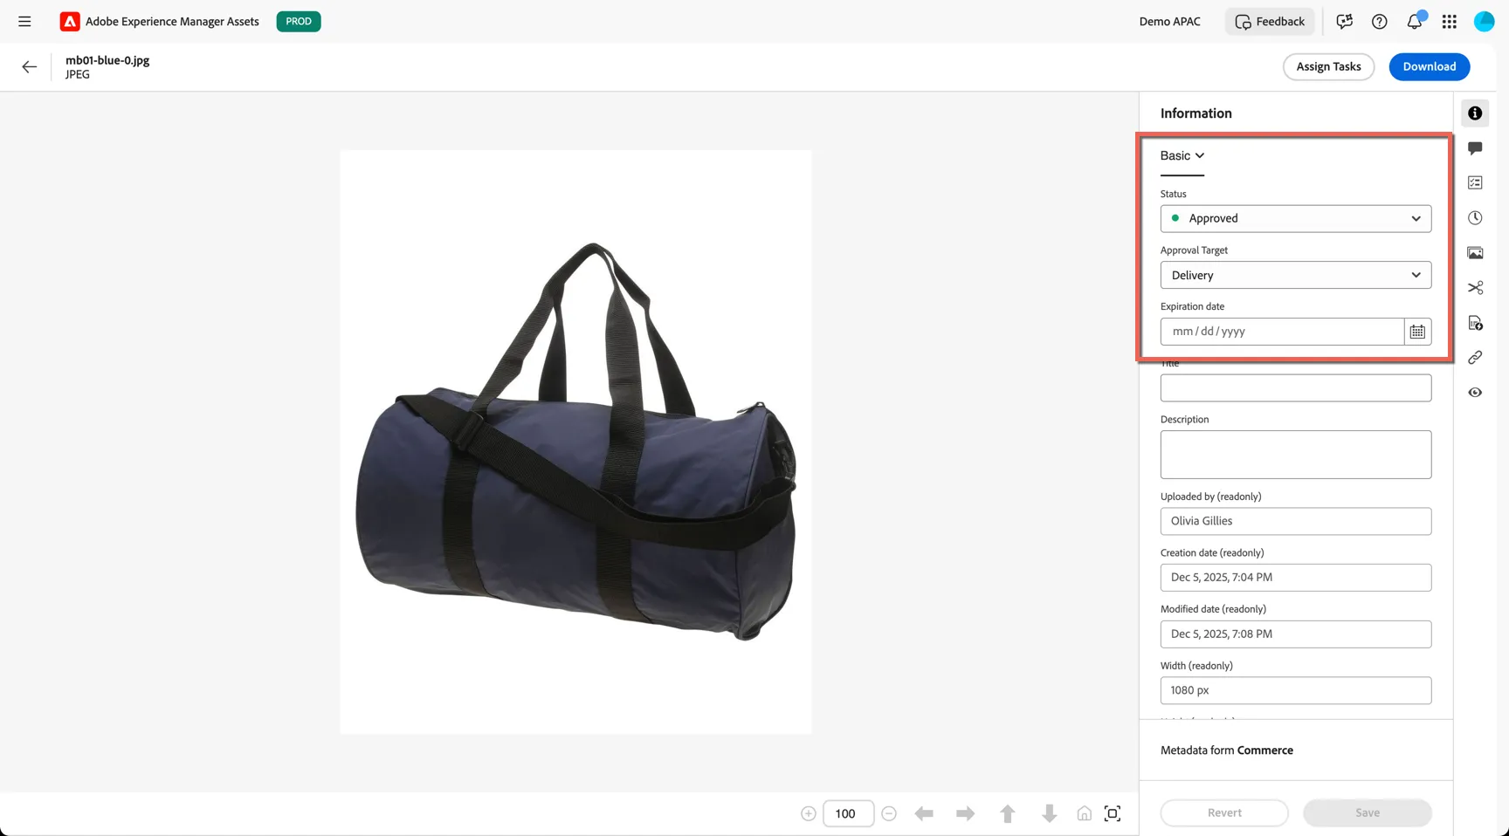
Task: Open the notifications bell
Action: pyautogui.click(x=1415, y=21)
